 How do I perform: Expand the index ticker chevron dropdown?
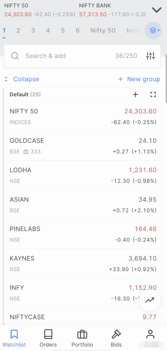[156, 10]
